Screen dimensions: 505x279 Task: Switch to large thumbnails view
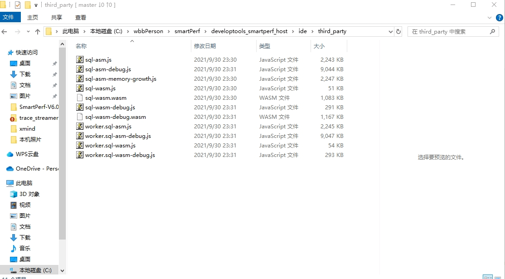(x=497, y=277)
